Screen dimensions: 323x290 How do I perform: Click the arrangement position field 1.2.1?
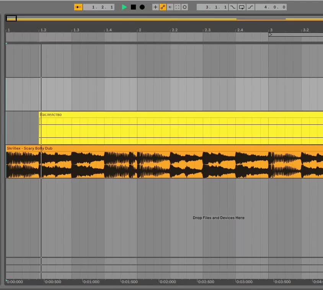click(x=99, y=7)
